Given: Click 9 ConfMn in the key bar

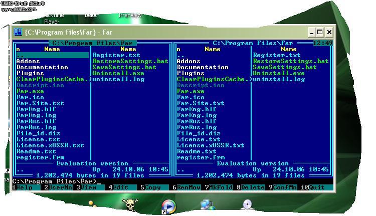Looking at the screenshot, I should point(283,187).
